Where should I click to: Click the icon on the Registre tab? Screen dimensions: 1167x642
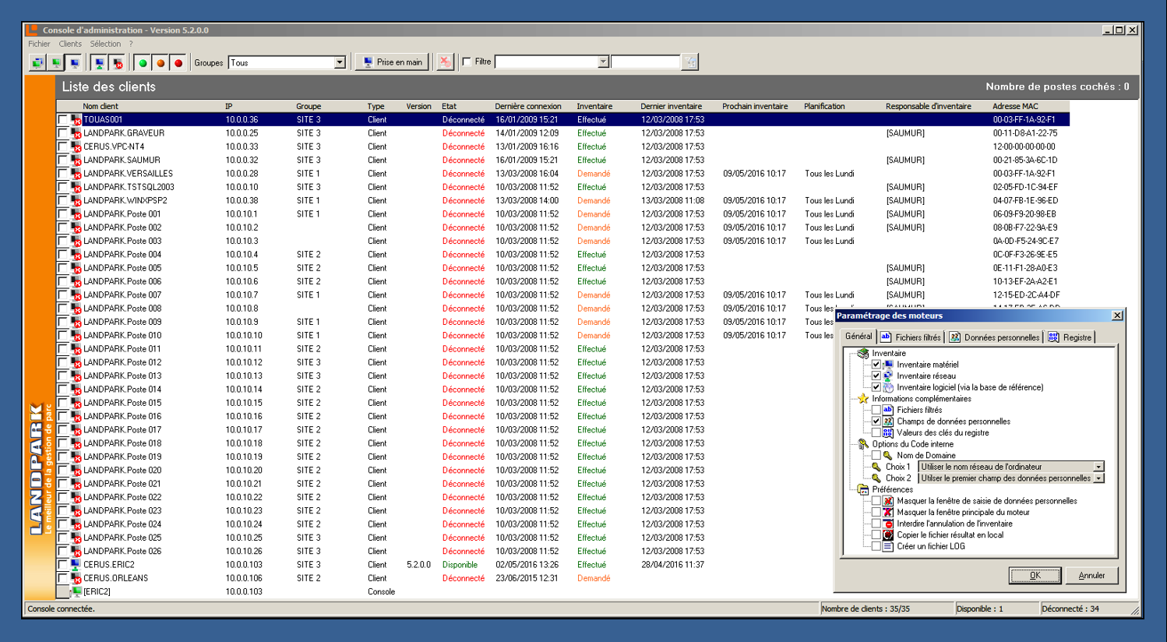click(1054, 337)
